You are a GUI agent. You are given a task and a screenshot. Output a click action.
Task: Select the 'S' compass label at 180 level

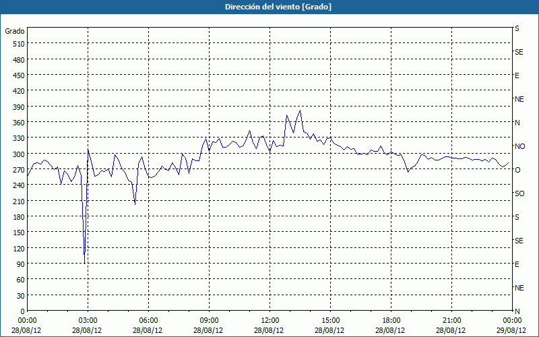(517, 217)
